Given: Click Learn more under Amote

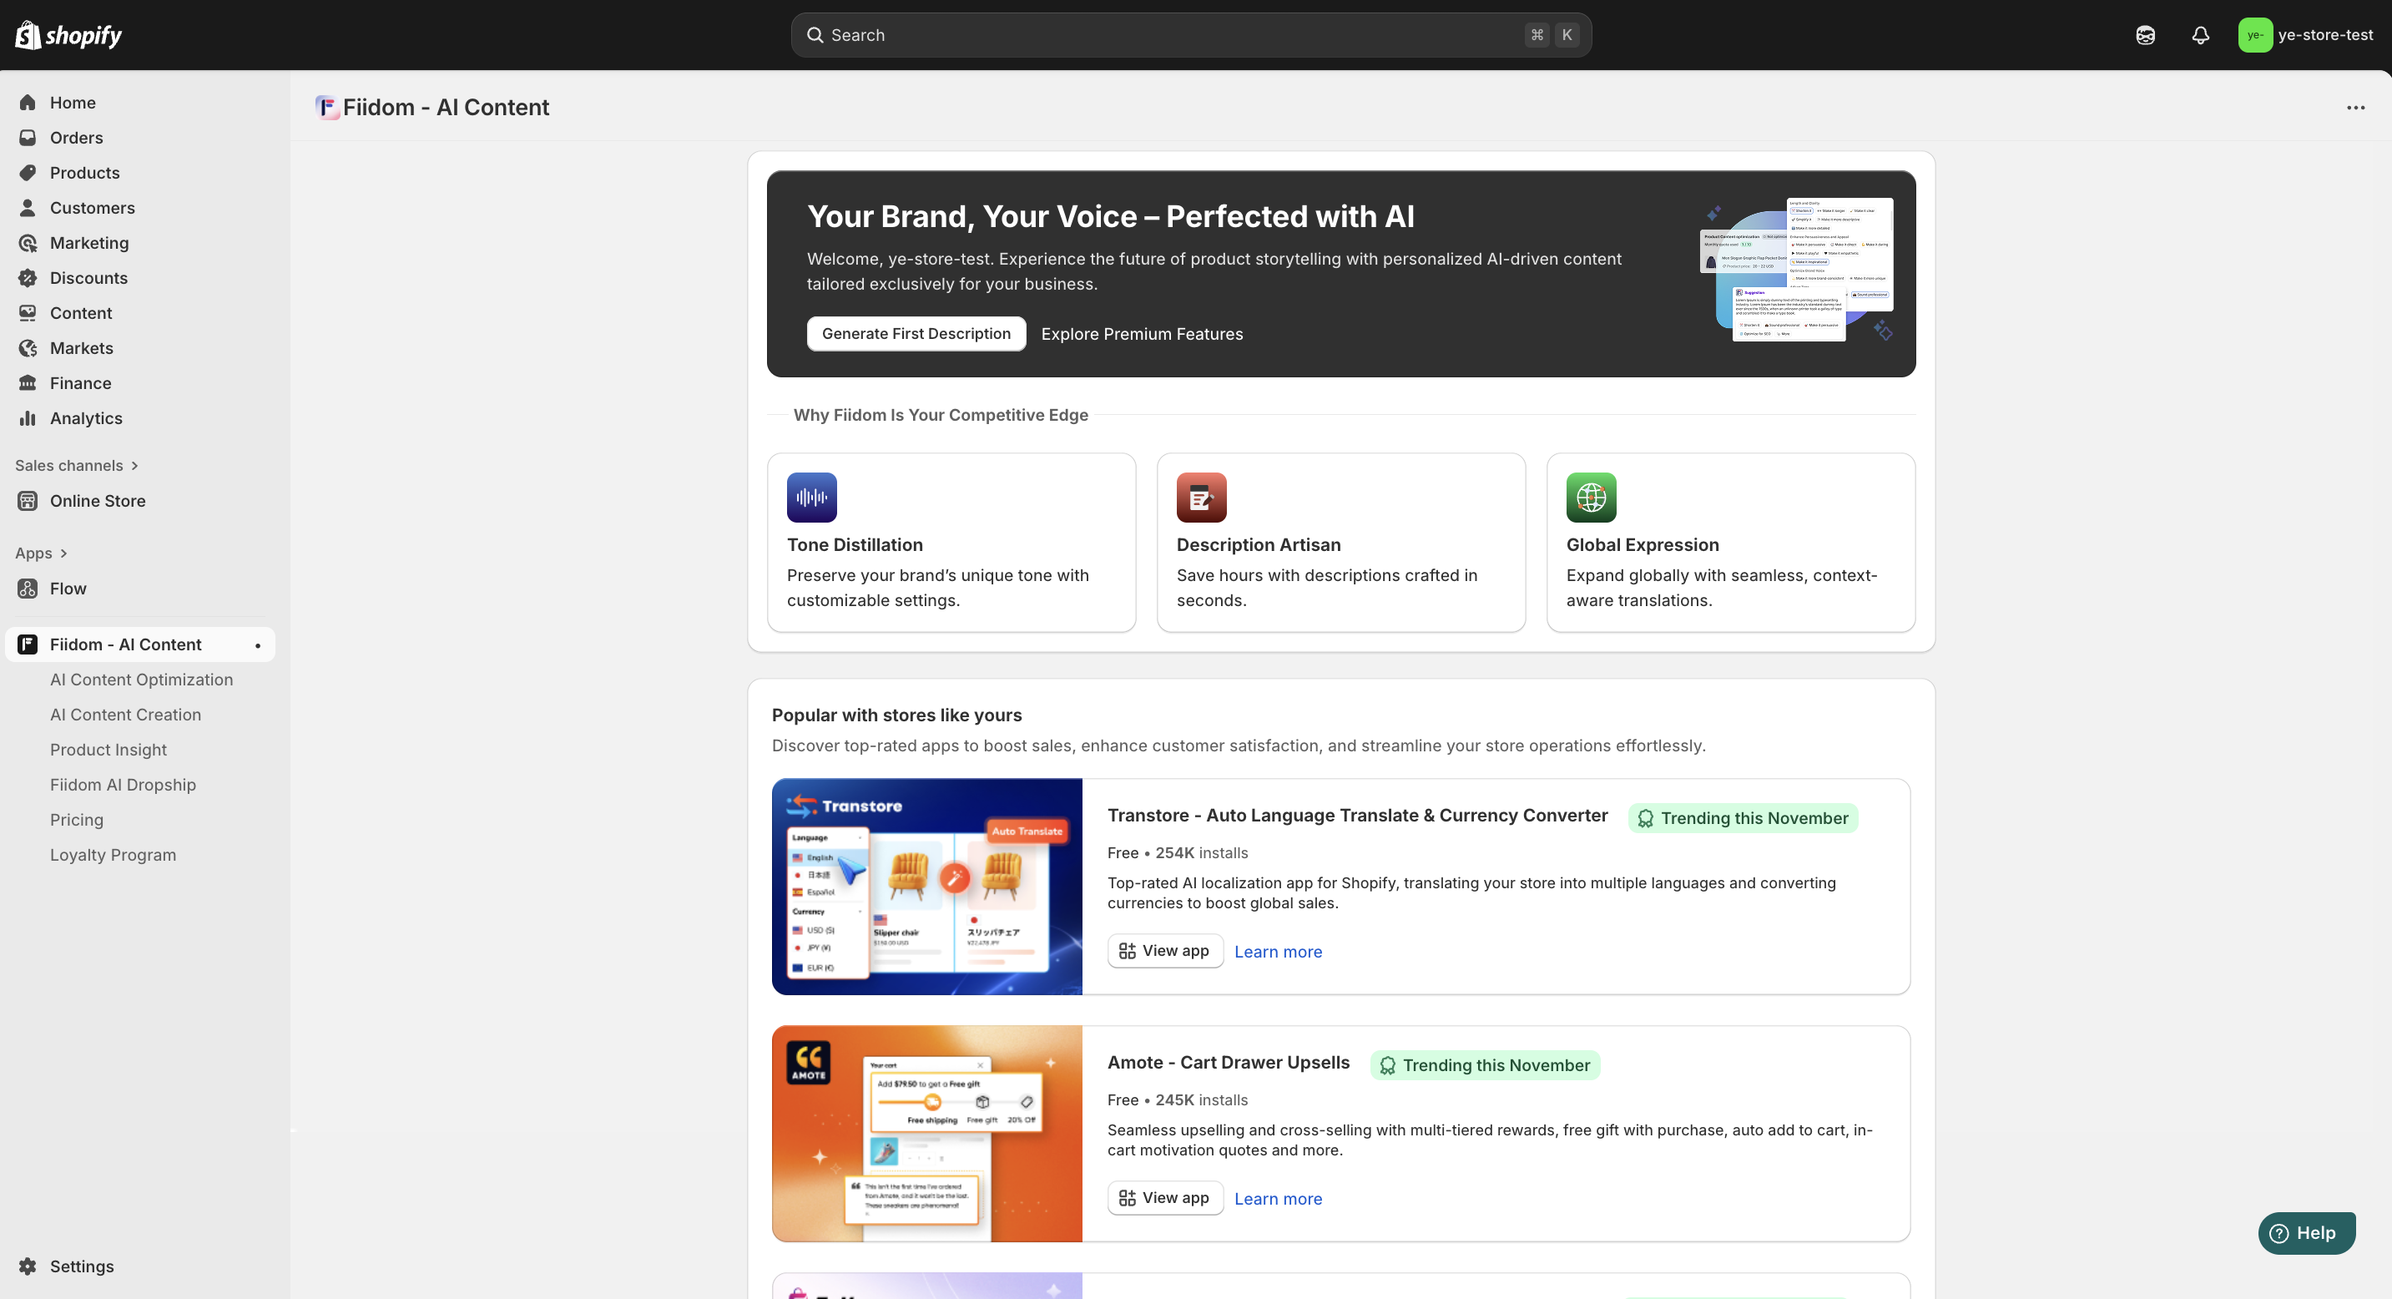Looking at the screenshot, I should pos(1278,1199).
